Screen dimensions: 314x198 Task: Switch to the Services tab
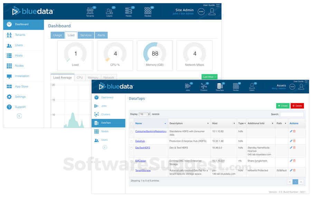click(86, 35)
